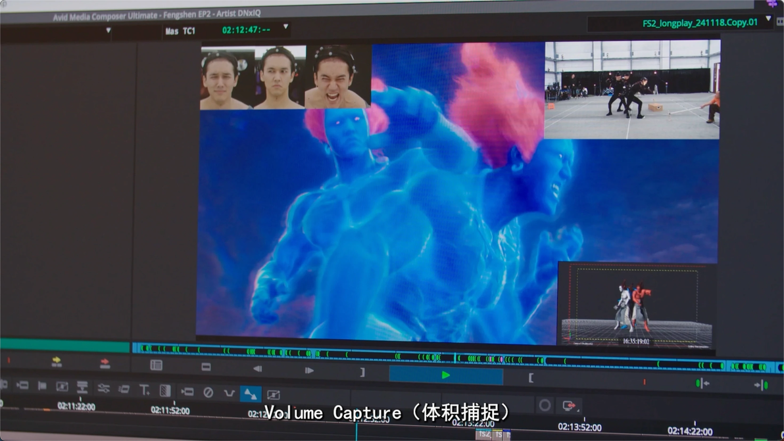Click the stacked-bars icon in timeline toolbar

coord(82,386)
